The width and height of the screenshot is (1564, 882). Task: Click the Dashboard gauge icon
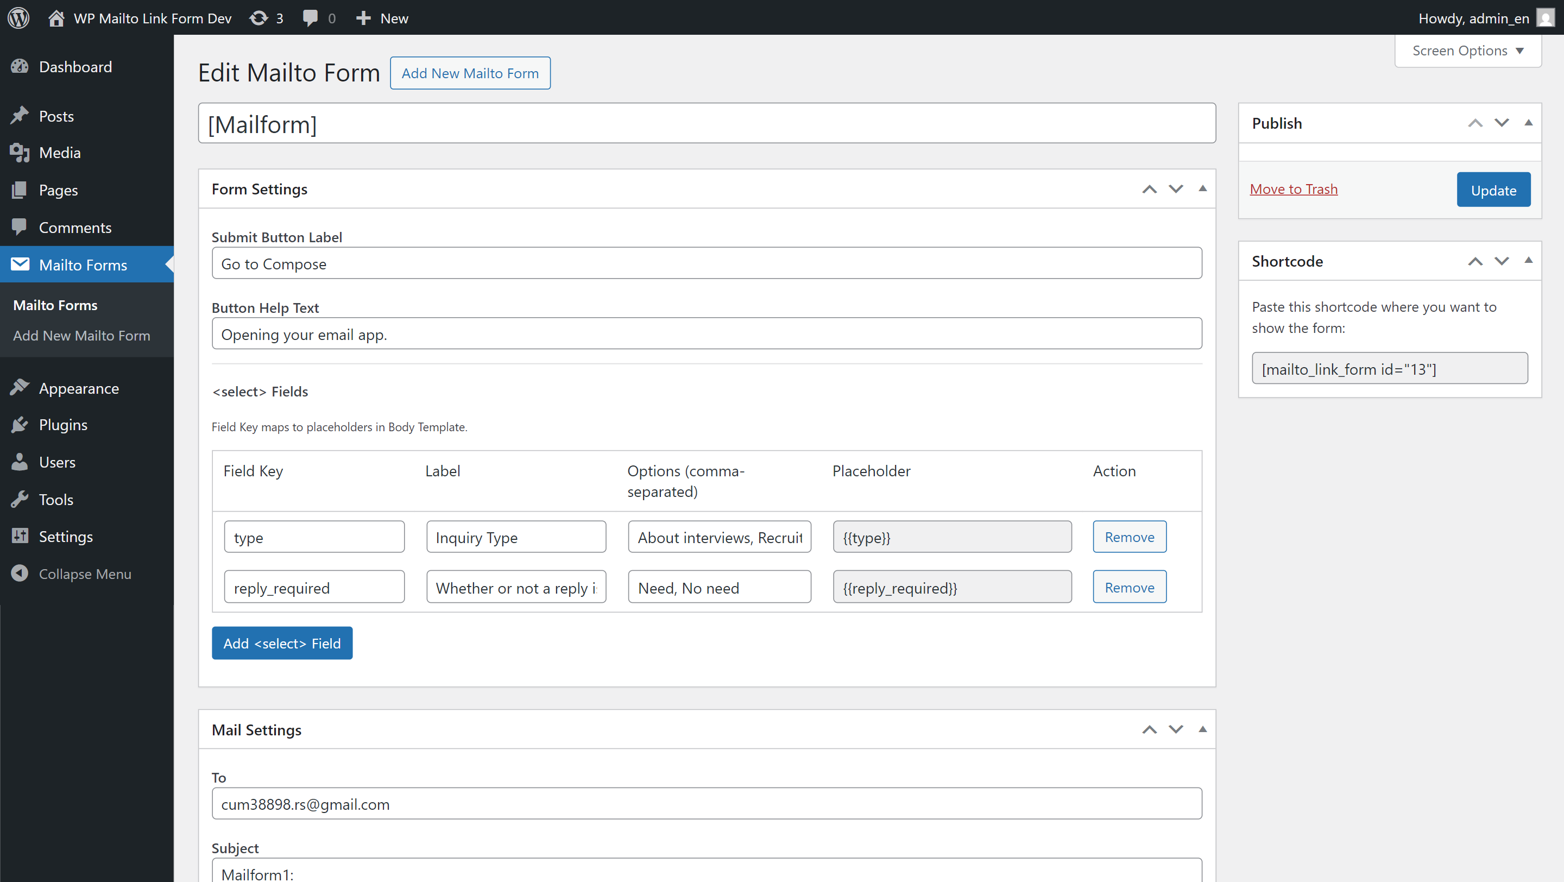(20, 66)
